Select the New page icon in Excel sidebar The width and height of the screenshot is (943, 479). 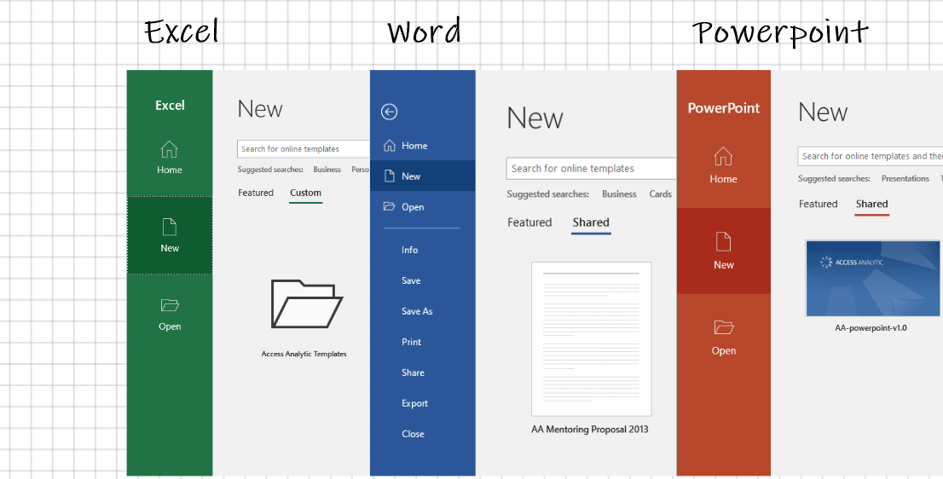tap(170, 228)
